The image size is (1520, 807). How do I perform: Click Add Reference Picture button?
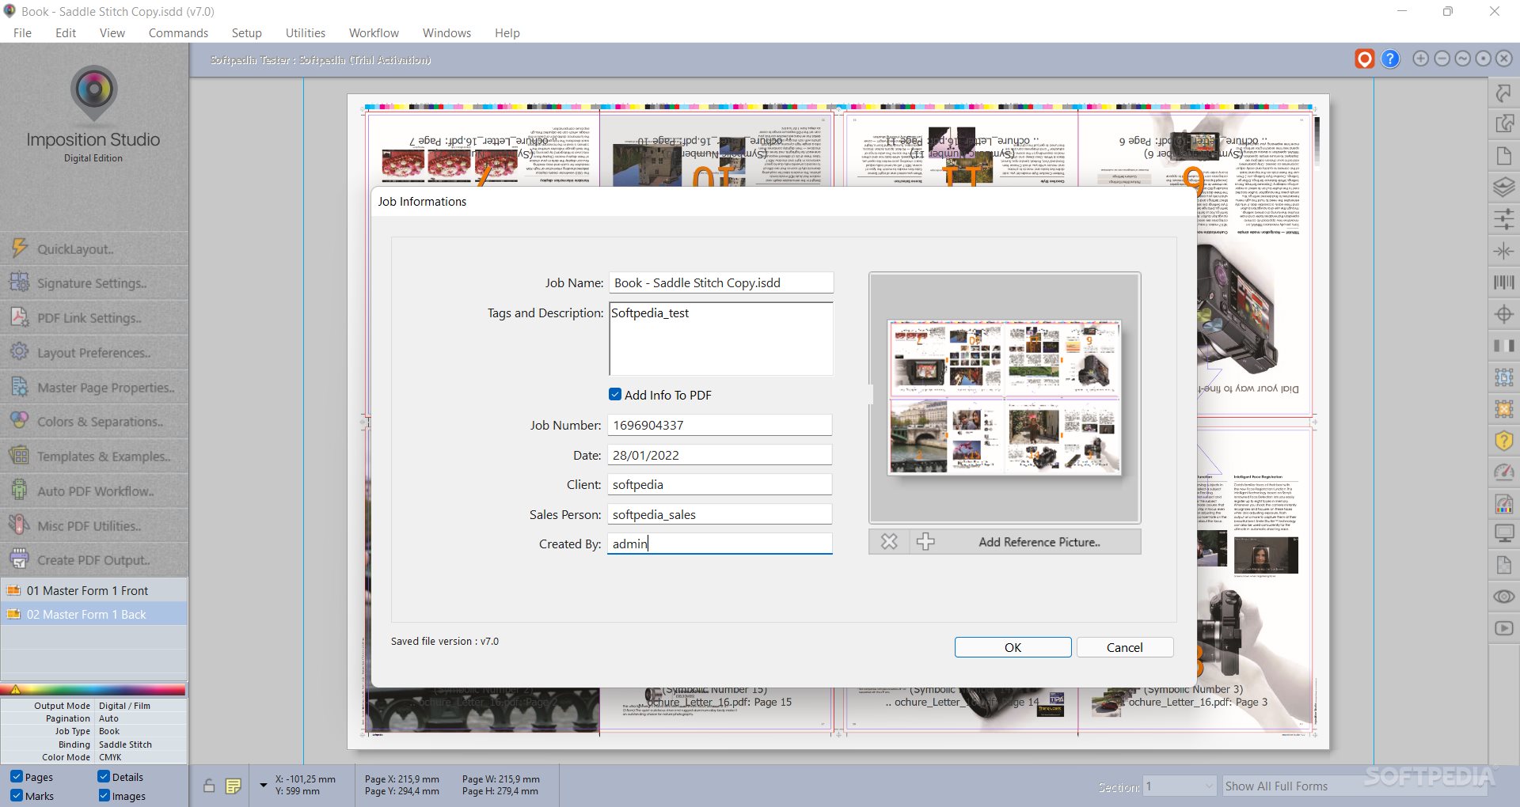[1039, 542]
